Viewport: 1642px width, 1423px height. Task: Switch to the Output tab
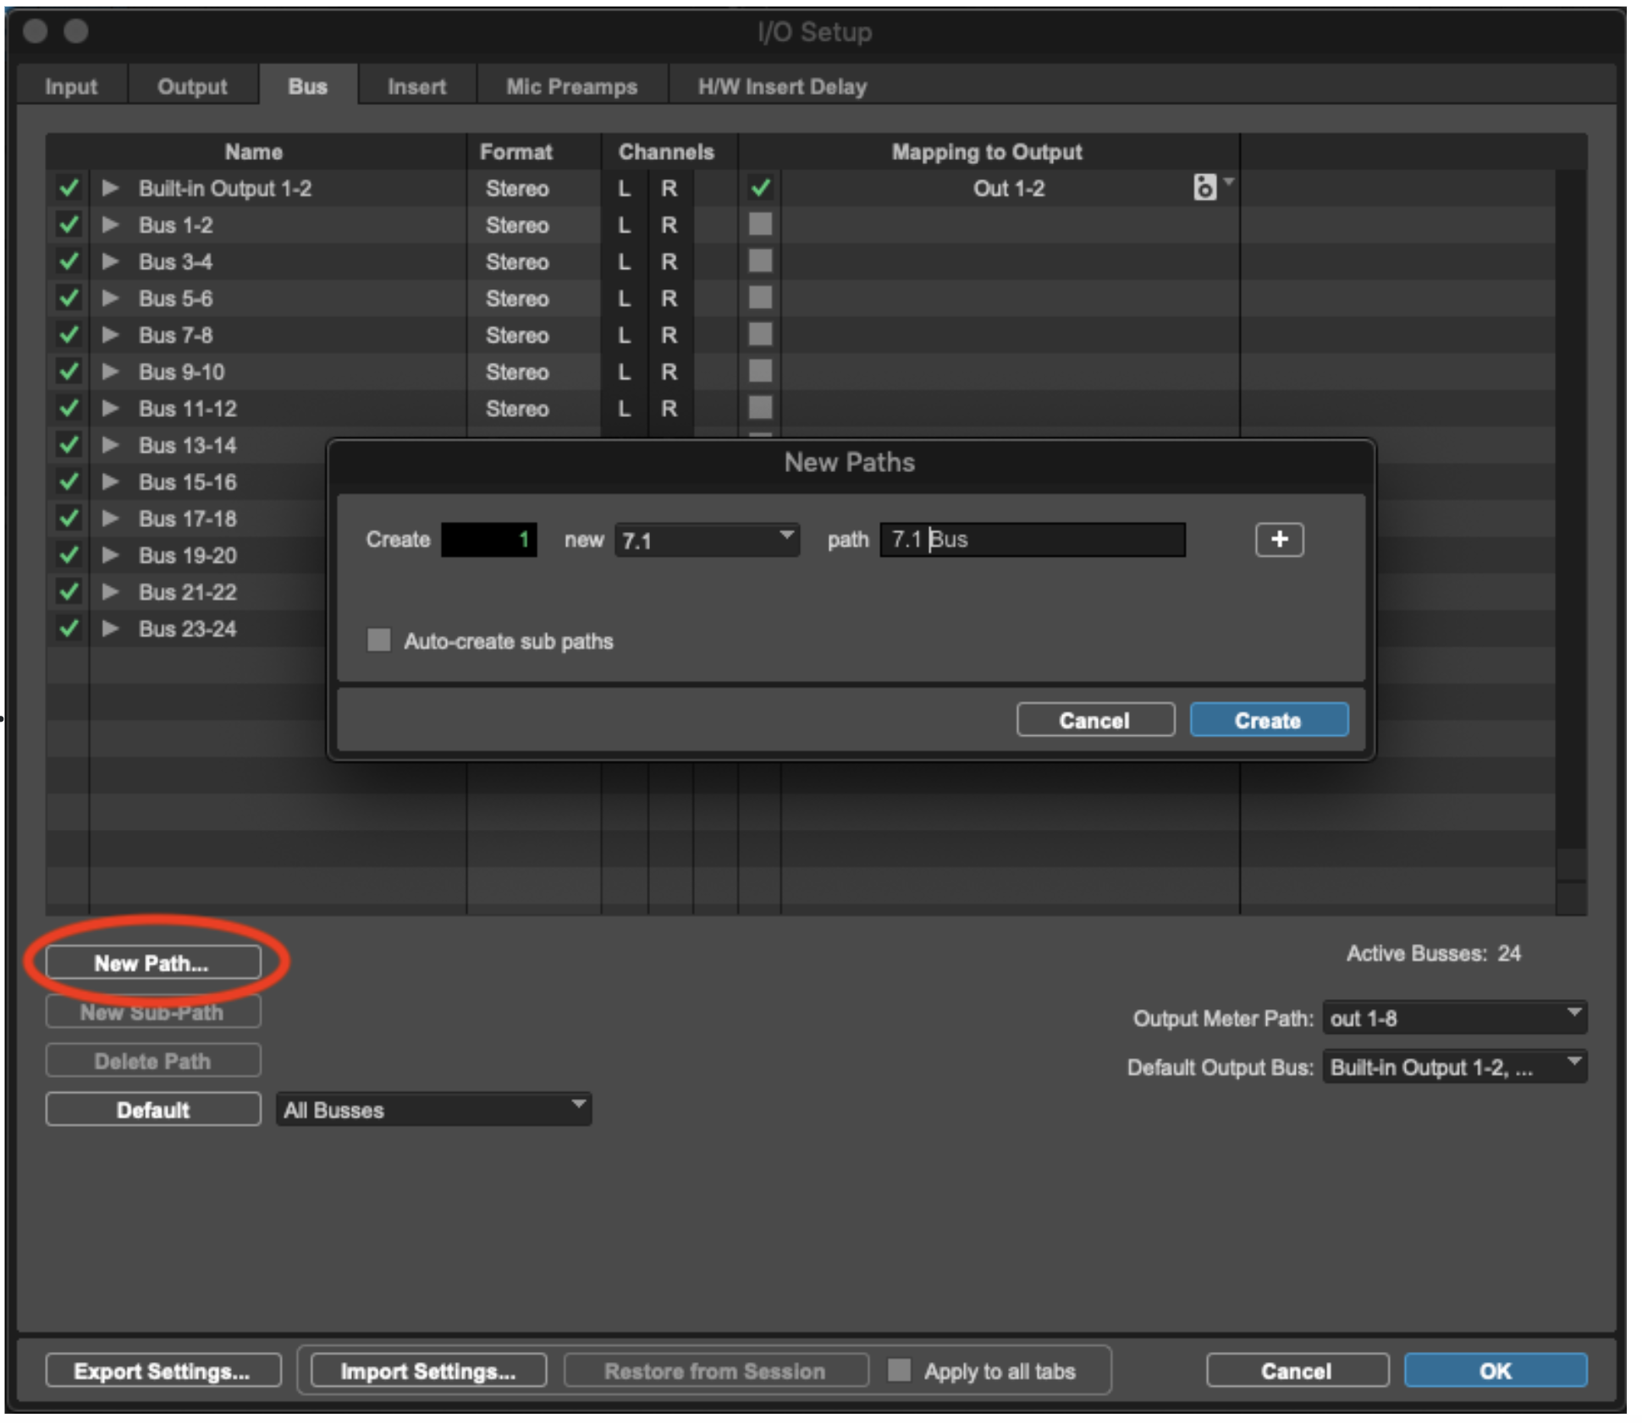tap(192, 86)
